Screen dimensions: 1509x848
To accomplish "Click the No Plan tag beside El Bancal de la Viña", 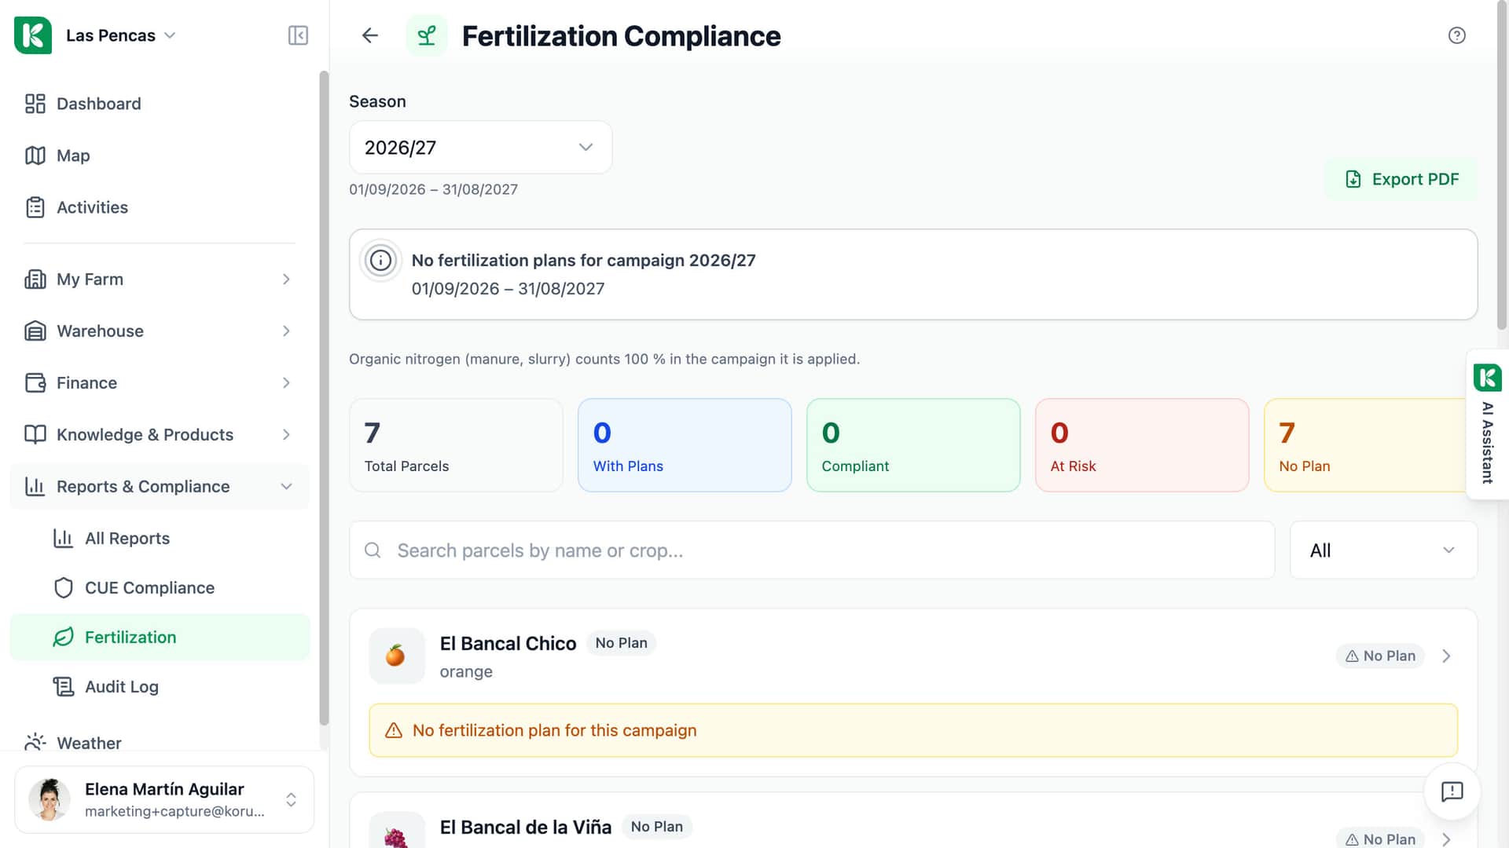I will (656, 827).
